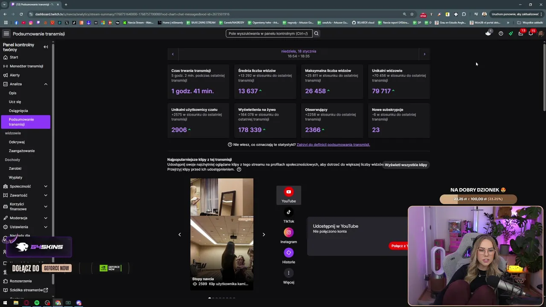This screenshot has width=546, height=307.
Task: Open the hamburger navigation menu
Action: [6, 34]
